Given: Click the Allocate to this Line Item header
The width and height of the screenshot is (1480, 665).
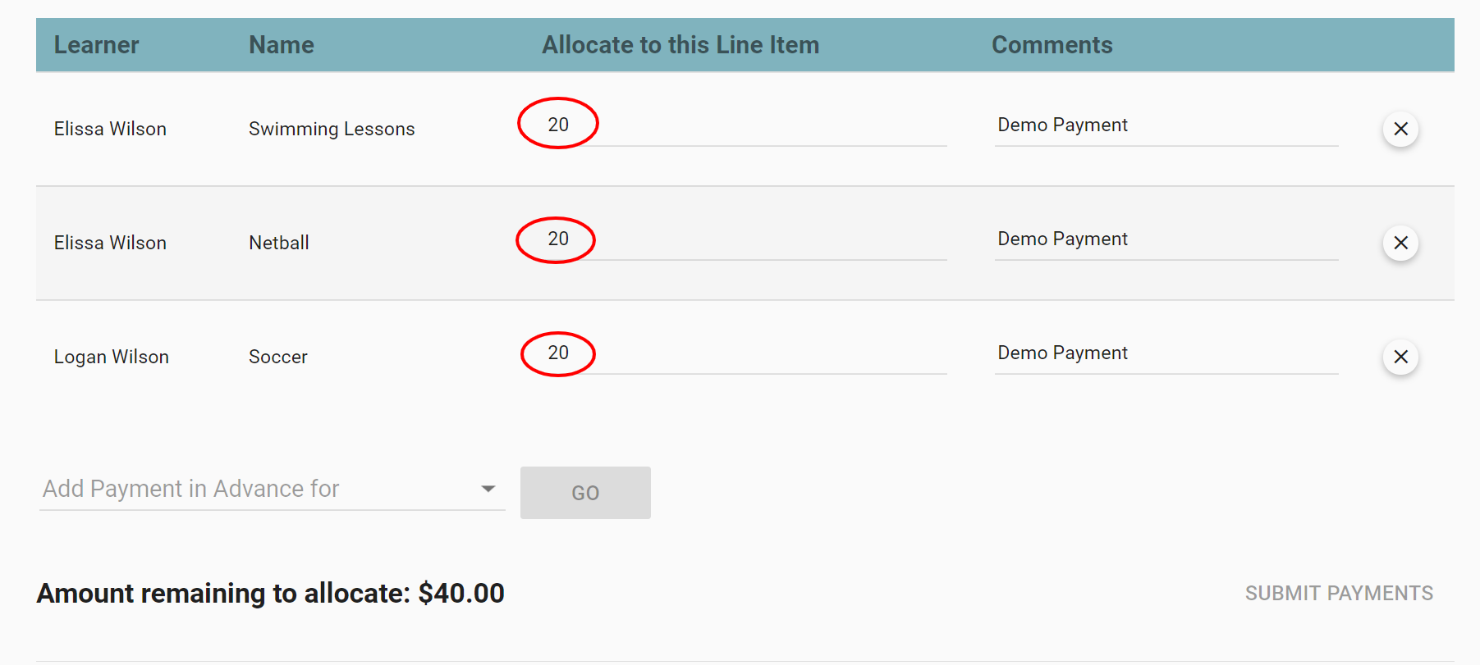Looking at the screenshot, I should [x=680, y=45].
